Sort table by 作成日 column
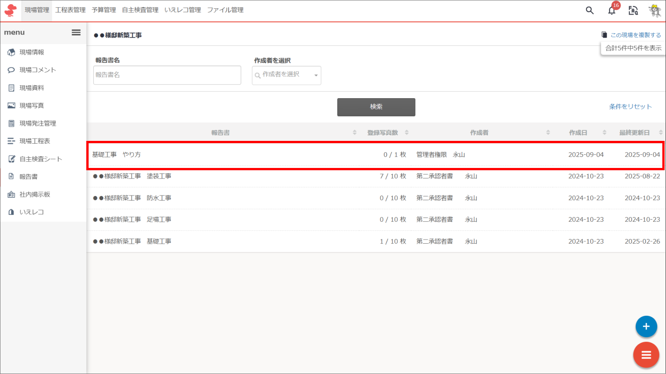The width and height of the screenshot is (666, 374). 578,133
